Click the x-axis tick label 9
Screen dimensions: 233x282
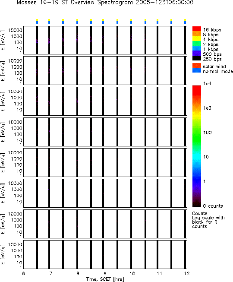tap(105, 273)
